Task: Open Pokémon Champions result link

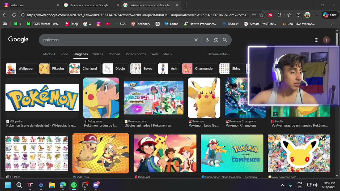Action: tap(241, 125)
